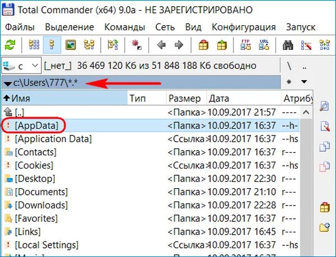
Task: Sort by Имя column header
Action: 64,99
